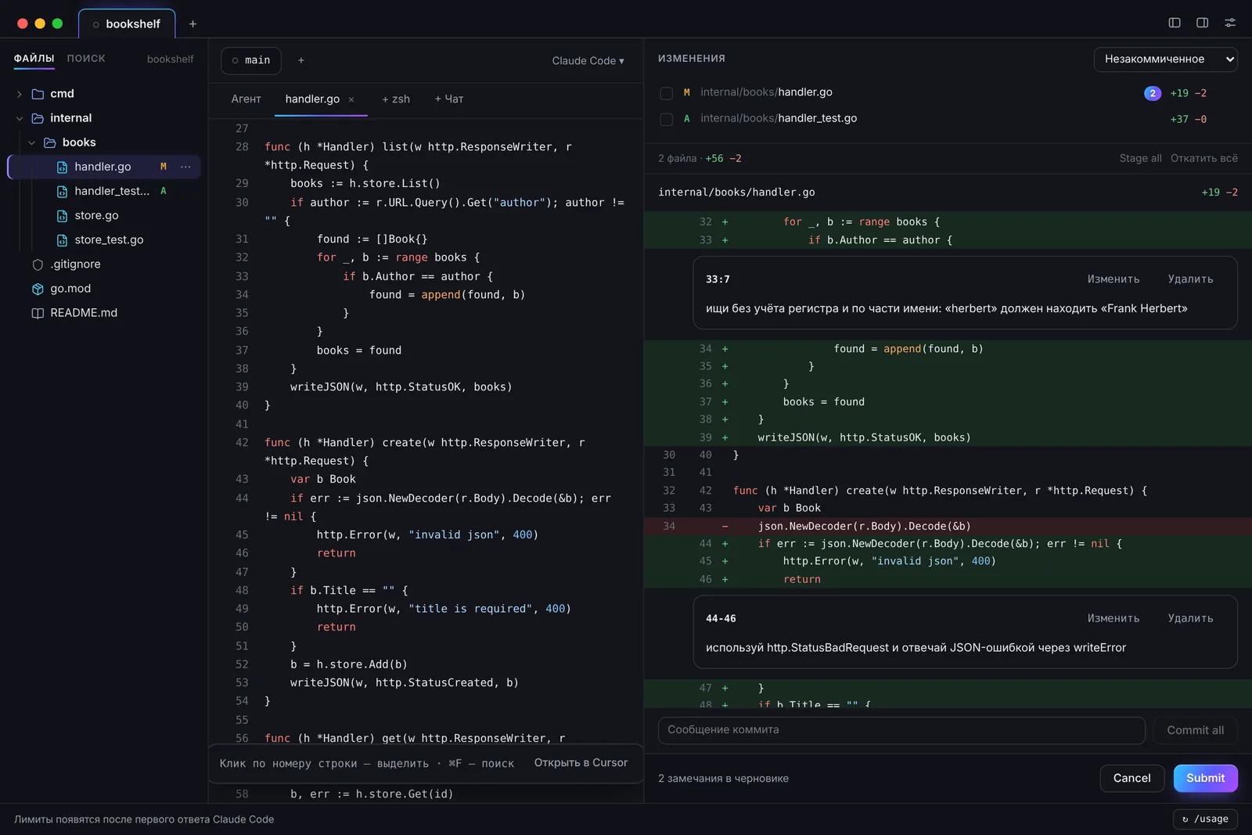1252x835 pixels.
Task: Focus the Сообщение коммита input field
Action: click(901, 730)
